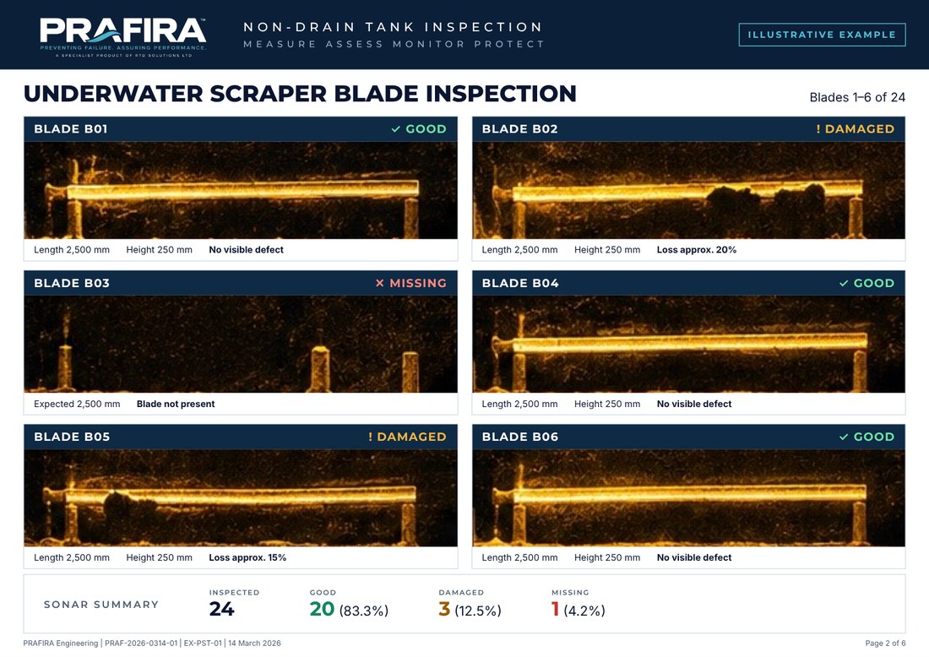The image size is (929, 657).
Task: Click the ILLUSTRATIVE EXAMPLE badge
Action: (822, 35)
